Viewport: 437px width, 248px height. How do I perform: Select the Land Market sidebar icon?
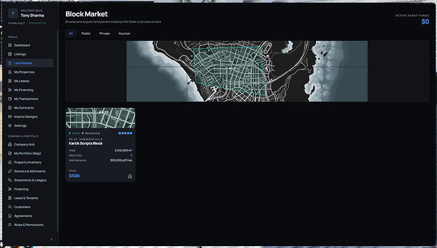pyautogui.click(x=10, y=63)
